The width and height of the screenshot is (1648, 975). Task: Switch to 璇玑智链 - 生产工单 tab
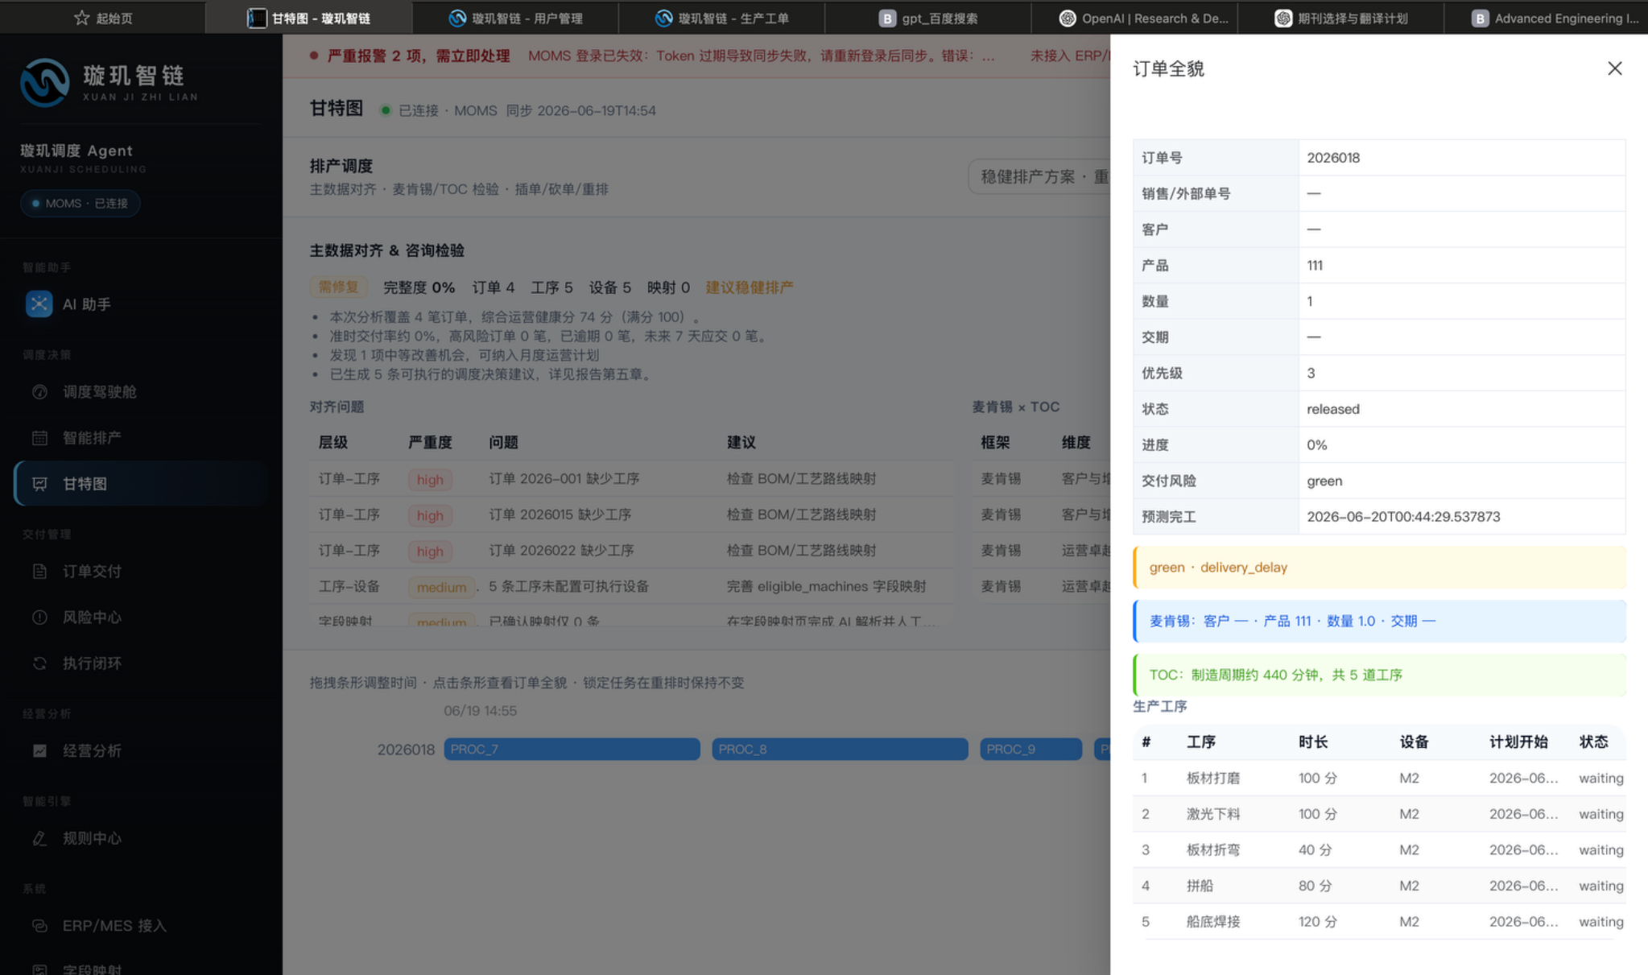721,18
